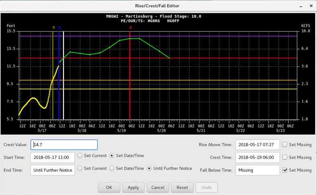The image size is (317, 195).
Task: Click the 5/21 date label on axis
Action: 201,131
